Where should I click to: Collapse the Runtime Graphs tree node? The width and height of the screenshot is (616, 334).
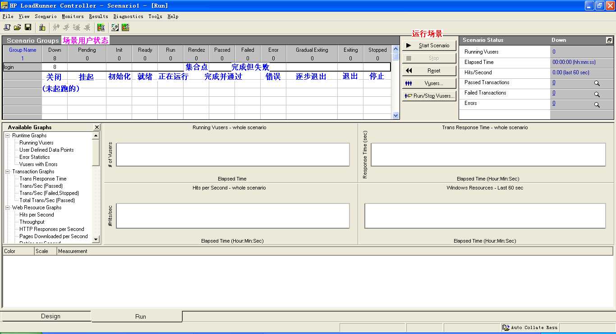coord(8,135)
